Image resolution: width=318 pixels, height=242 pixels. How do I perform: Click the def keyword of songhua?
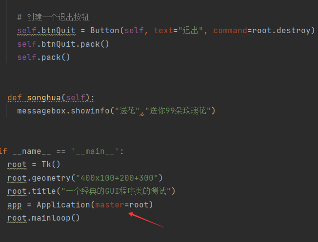[15, 98]
